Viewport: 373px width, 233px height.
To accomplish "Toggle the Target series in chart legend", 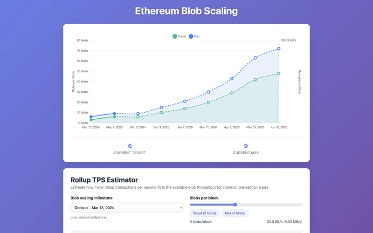I will (x=180, y=36).
